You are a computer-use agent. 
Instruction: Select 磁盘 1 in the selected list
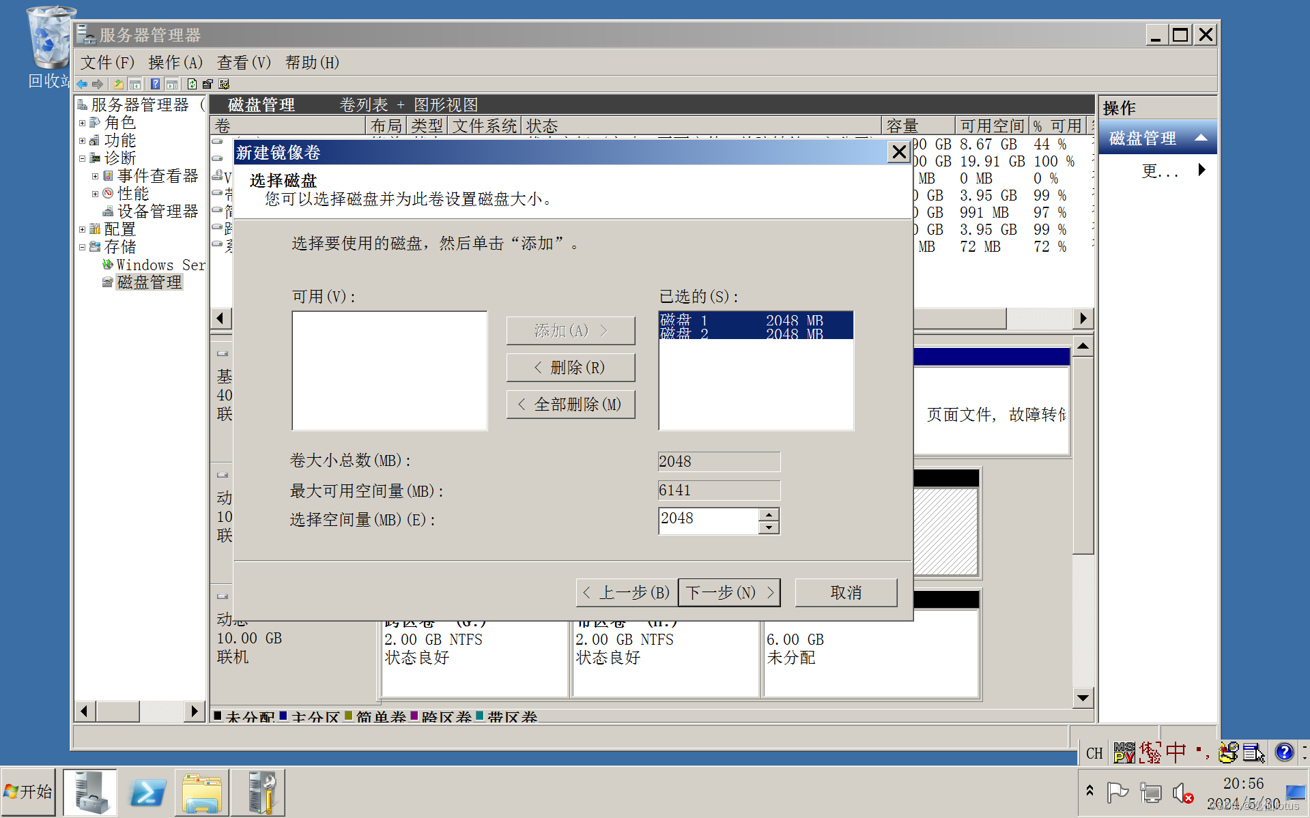pos(756,320)
